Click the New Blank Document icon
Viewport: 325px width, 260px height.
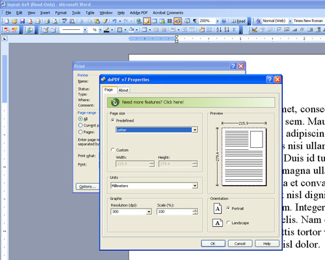tap(6, 21)
